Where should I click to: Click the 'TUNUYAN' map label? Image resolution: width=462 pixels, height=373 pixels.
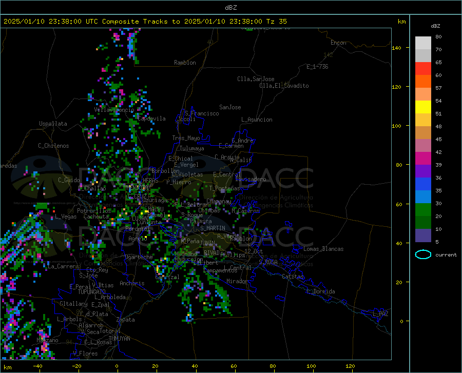click(x=119, y=339)
